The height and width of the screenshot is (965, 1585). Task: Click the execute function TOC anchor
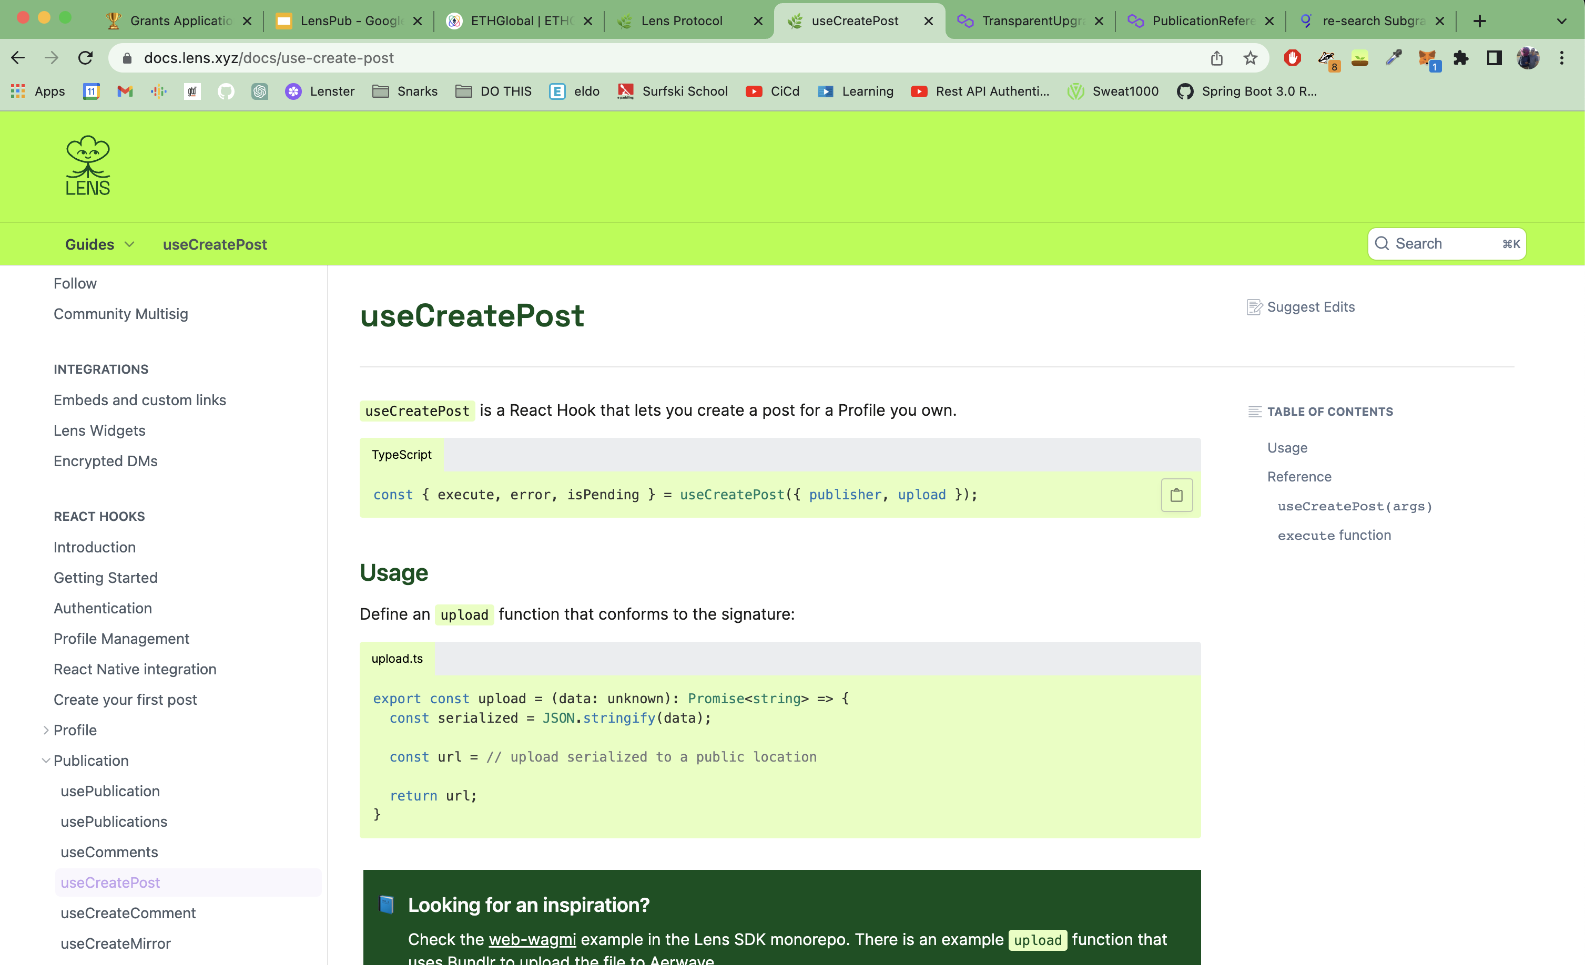pos(1334,535)
